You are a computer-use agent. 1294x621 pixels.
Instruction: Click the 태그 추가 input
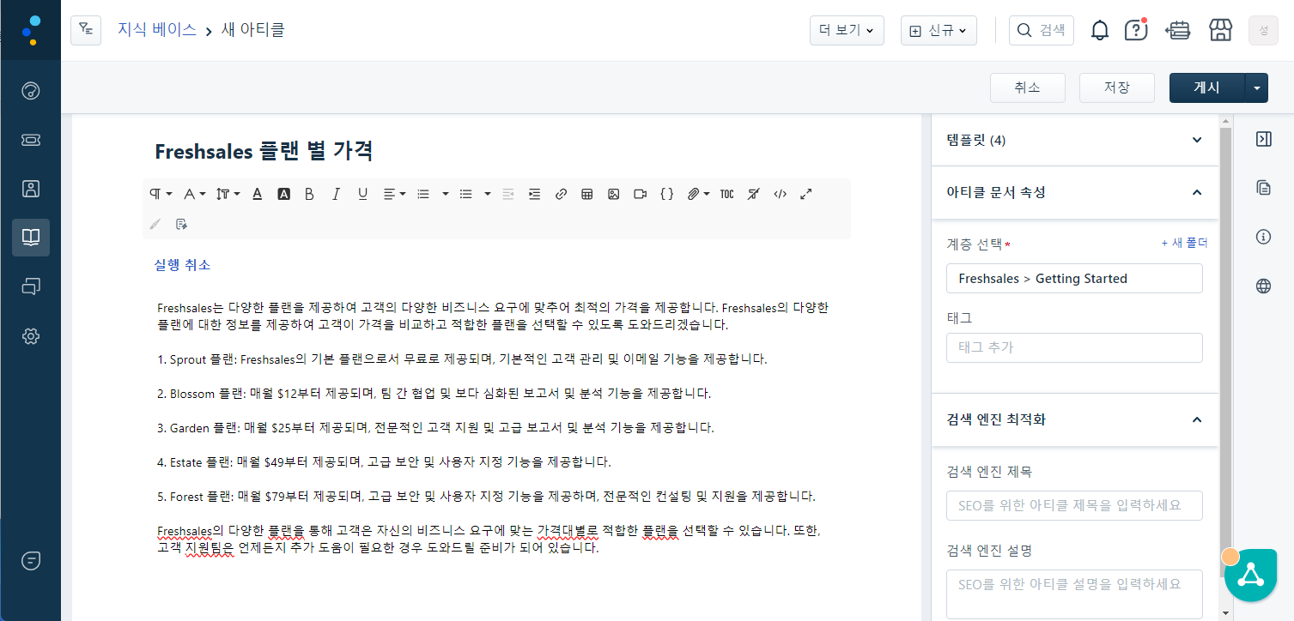pyautogui.click(x=1074, y=347)
